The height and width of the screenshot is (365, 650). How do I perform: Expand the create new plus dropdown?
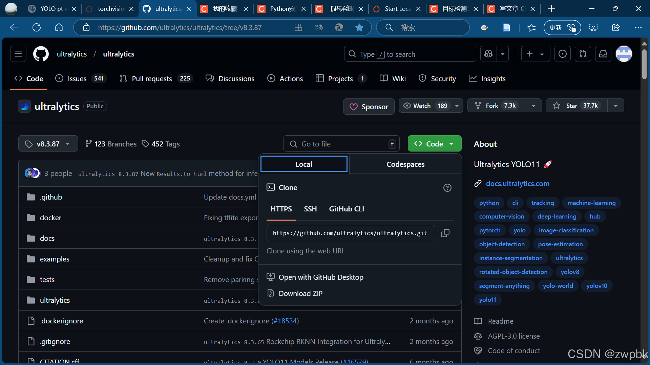click(x=535, y=54)
